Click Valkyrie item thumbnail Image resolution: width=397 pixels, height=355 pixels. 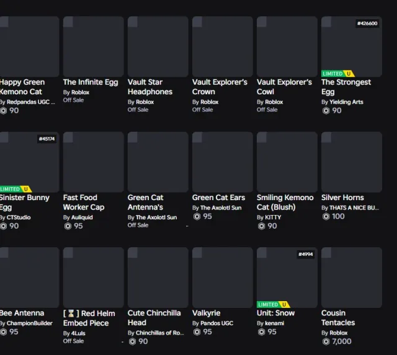point(223,278)
